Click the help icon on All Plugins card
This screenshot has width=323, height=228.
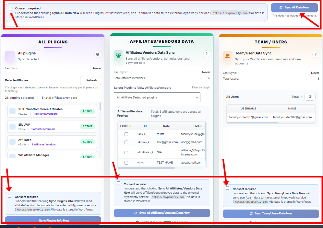click(x=98, y=54)
